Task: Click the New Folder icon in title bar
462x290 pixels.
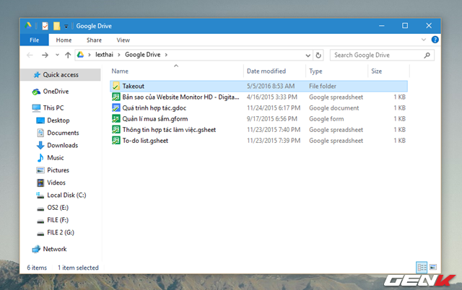Action: coord(56,25)
